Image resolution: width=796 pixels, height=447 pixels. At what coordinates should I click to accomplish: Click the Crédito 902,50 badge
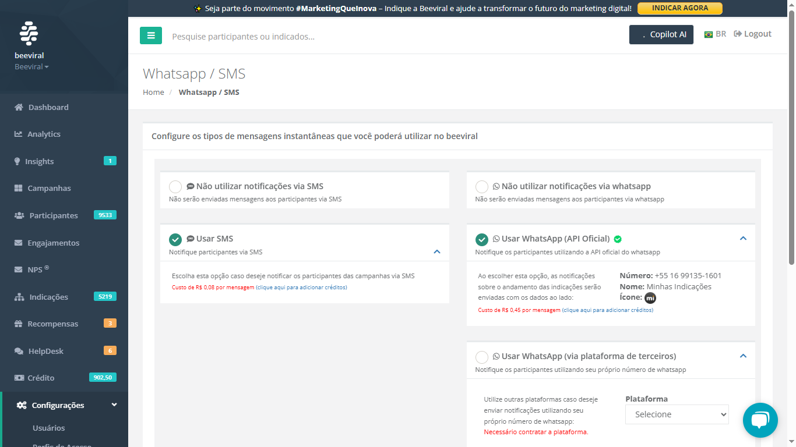pos(103,378)
